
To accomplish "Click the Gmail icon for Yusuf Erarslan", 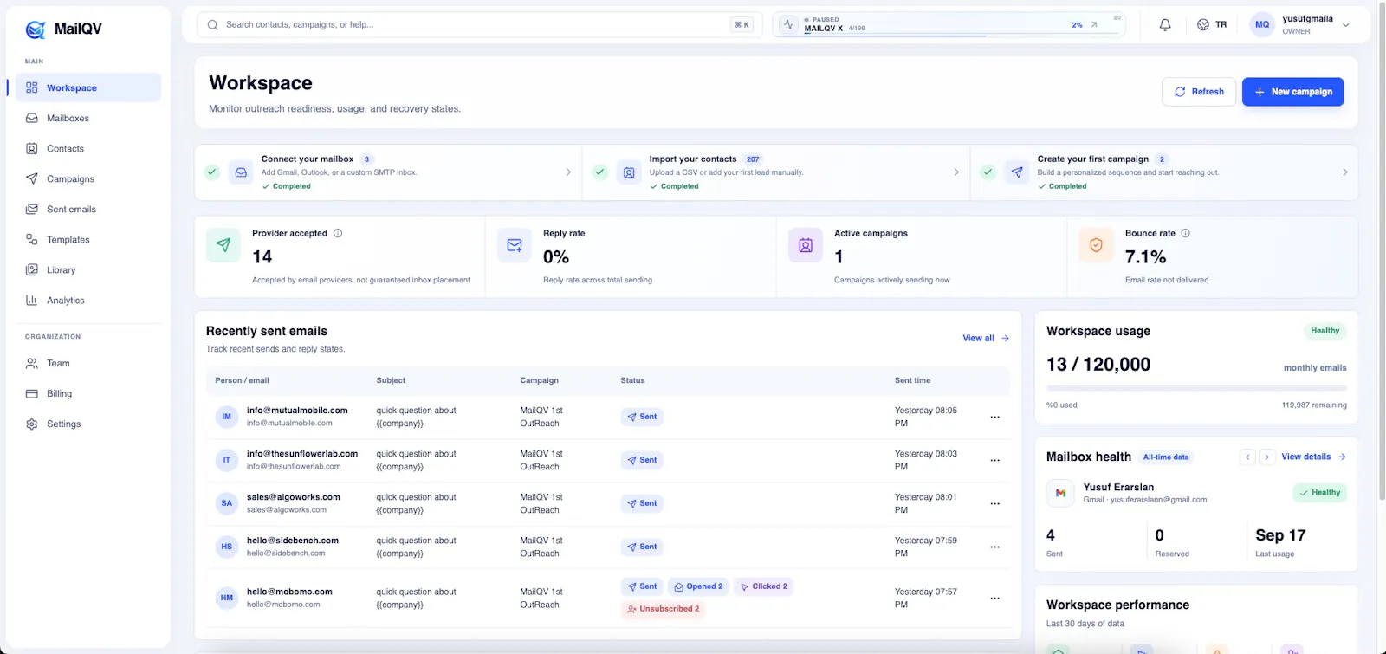I will pos(1060,493).
